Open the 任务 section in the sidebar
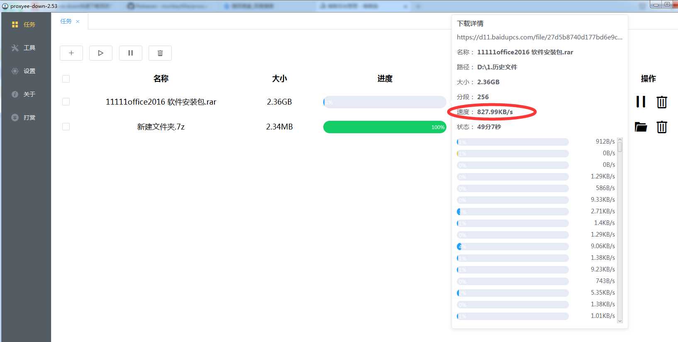The height and width of the screenshot is (342, 678). coord(26,24)
